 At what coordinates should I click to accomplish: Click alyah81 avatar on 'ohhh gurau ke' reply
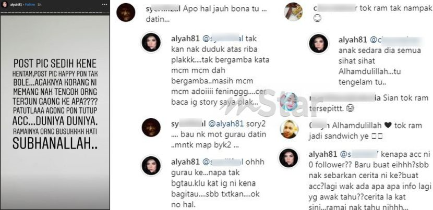(x=151, y=166)
